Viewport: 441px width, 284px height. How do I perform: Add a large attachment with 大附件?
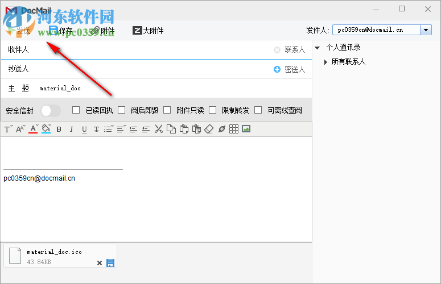pos(148,30)
